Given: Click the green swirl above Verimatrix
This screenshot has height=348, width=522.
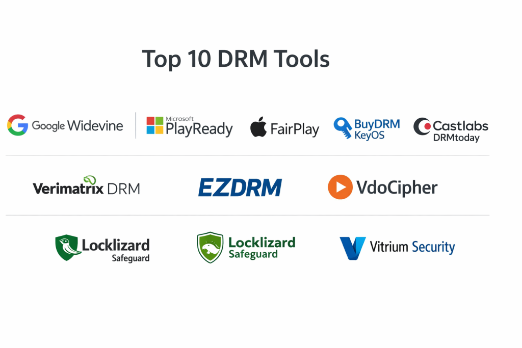Looking at the screenshot, I should [90, 179].
